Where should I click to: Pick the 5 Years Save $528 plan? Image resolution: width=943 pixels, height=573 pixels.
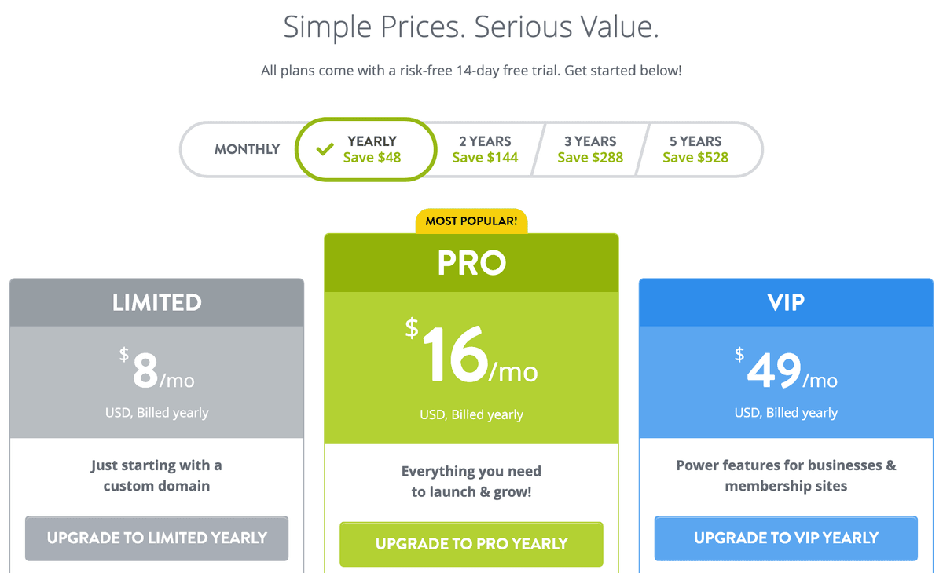[695, 149]
